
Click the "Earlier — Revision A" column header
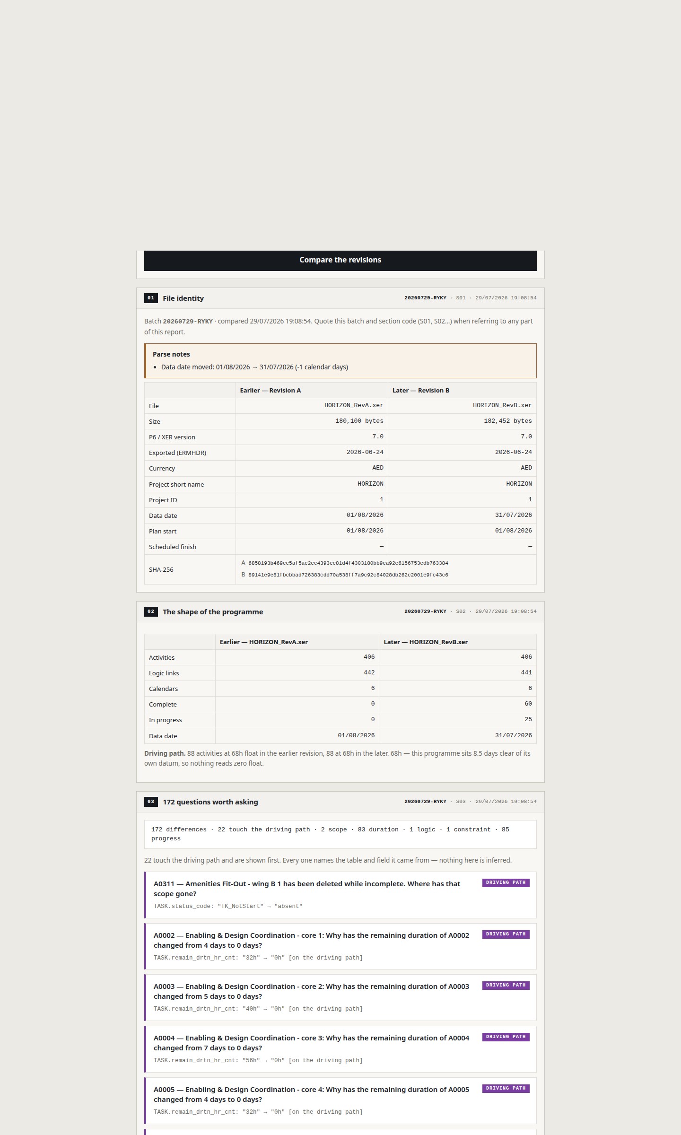[x=271, y=391]
